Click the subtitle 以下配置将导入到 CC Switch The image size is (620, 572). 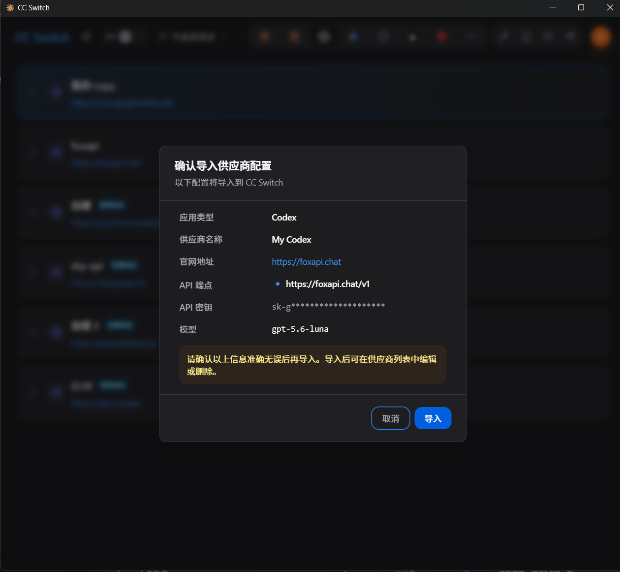229,183
